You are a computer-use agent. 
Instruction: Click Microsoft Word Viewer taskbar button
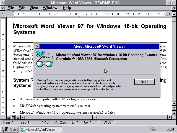point(41,129)
